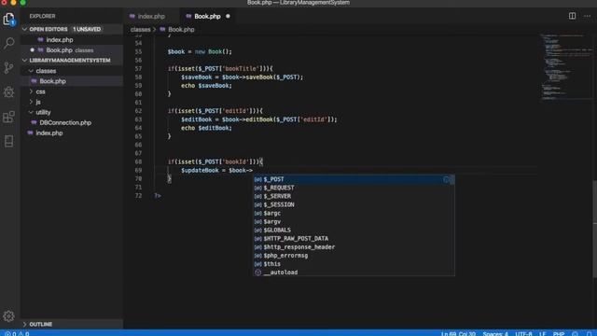The image size is (597, 336).
Task: Click Book.php in the breadcrumb
Action: [181, 29]
